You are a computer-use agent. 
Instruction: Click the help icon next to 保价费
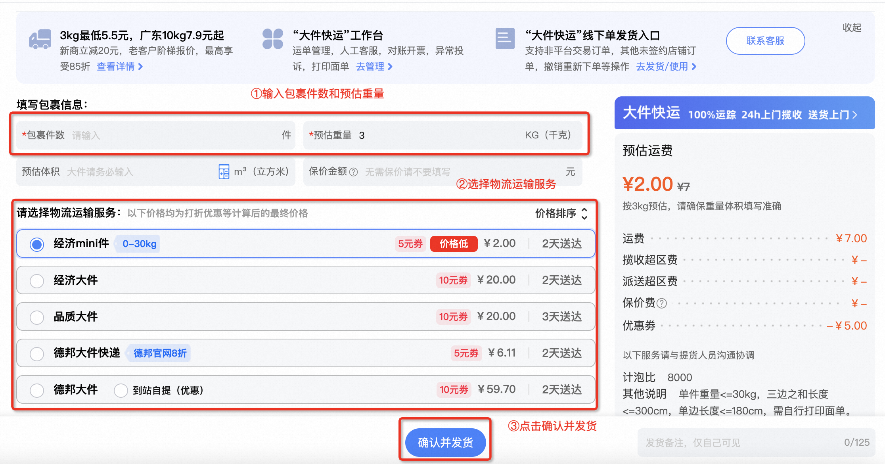click(x=662, y=303)
